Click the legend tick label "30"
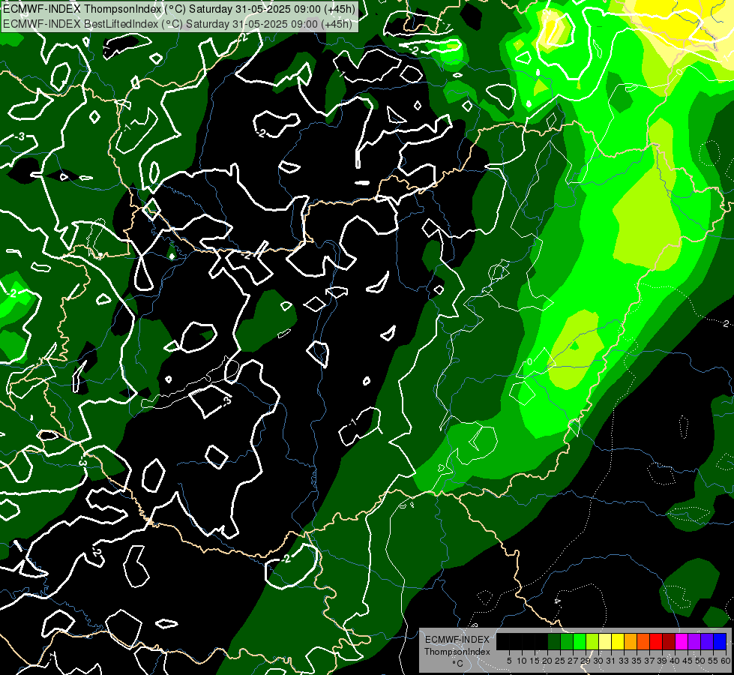Image resolution: width=734 pixels, height=675 pixels. click(599, 661)
